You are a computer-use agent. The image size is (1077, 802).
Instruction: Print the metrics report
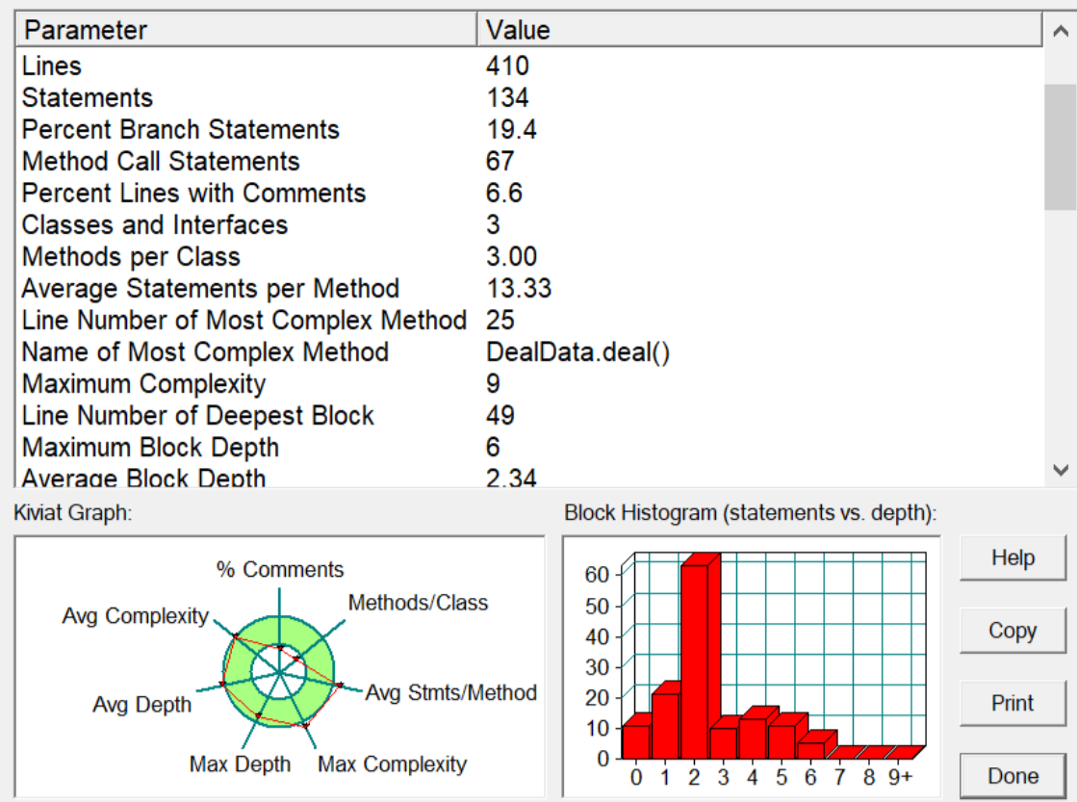coord(1013,703)
